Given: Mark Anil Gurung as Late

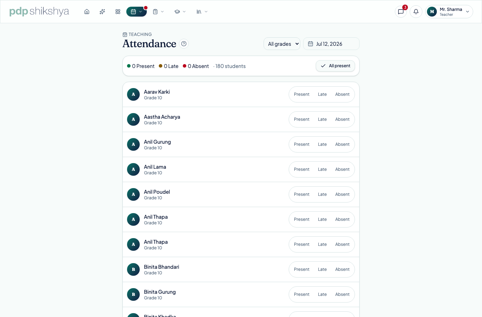Looking at the screenshot, I should point(322,144).
